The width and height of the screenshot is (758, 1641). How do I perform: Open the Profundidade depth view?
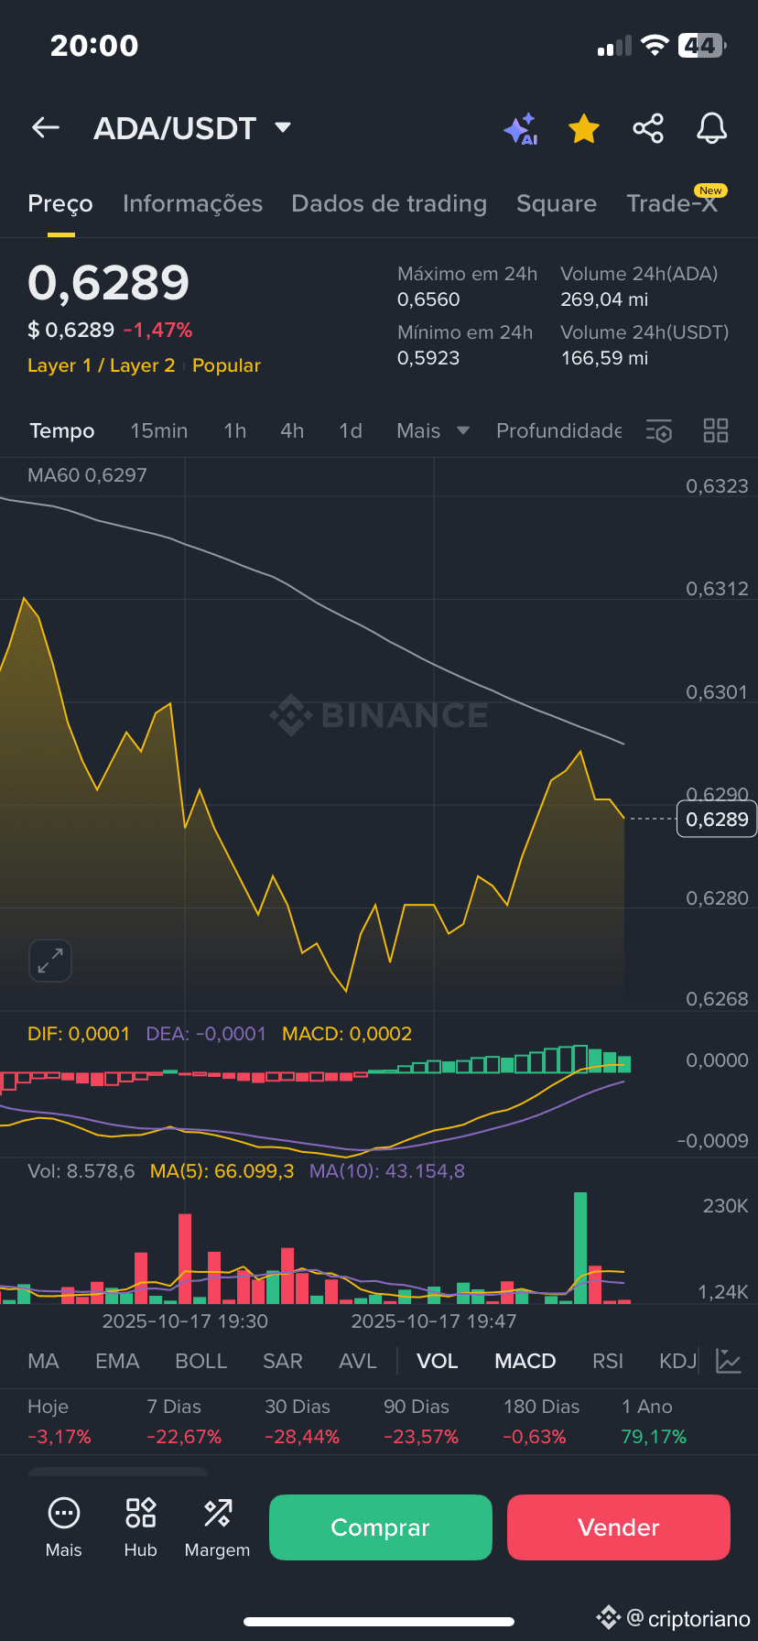coord(558,430)
